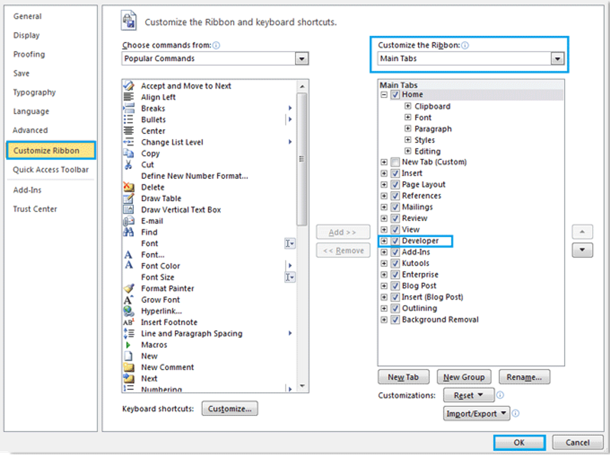Select the Breaks command icon
The width and height of the screenshot is (610, 455).
click(129, 108)
